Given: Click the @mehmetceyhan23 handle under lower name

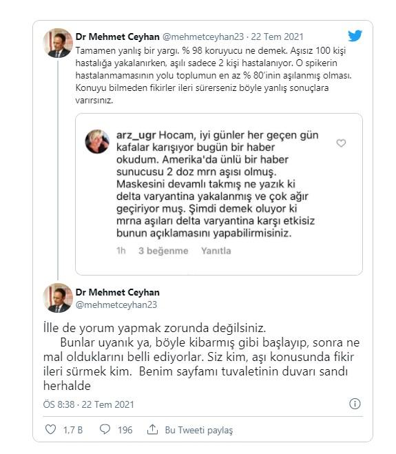Looking at the screenshot, I should (x=116, y=305).
